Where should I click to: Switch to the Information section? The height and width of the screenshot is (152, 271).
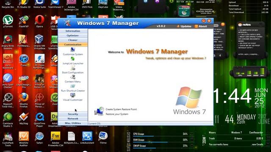coord(73,31)
